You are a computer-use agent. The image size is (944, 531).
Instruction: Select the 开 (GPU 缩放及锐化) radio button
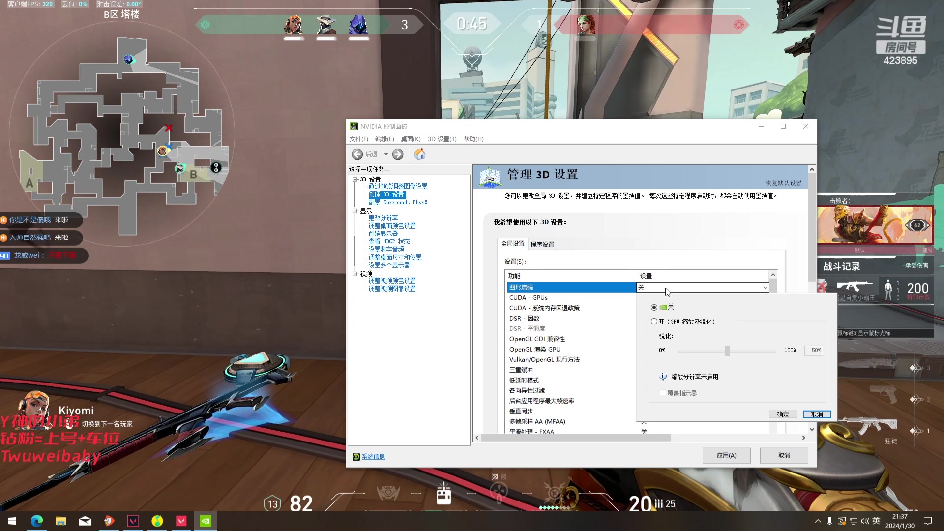(x=654, y=322)
